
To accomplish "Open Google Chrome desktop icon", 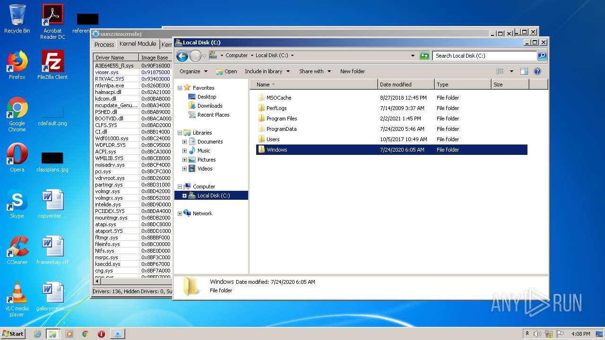I will [17, 114].
